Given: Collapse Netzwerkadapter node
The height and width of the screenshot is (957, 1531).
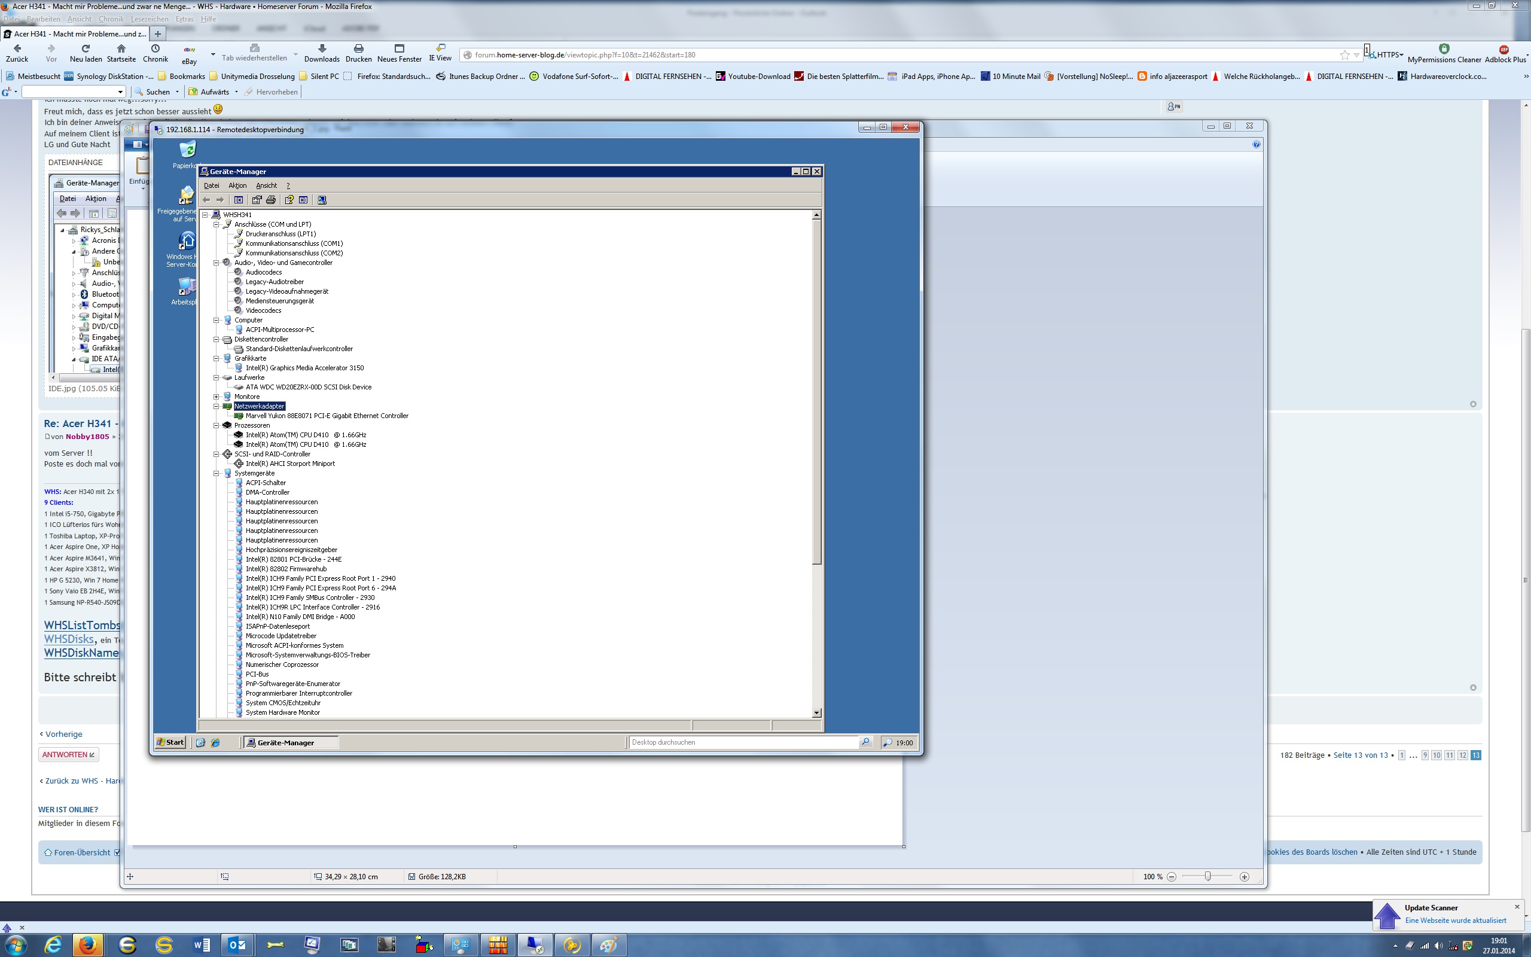Looking at the screenshot, I should click(216, 406).
